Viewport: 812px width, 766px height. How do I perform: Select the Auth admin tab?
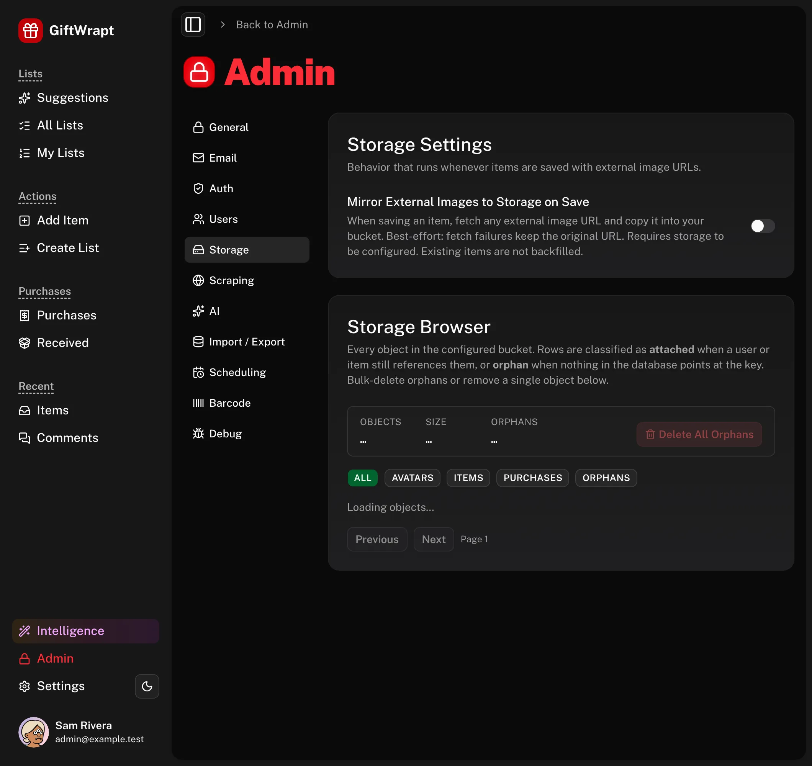click(247, 188)
